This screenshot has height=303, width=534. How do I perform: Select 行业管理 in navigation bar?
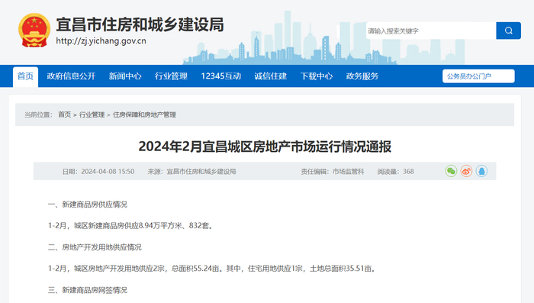(x=171, y=76)
